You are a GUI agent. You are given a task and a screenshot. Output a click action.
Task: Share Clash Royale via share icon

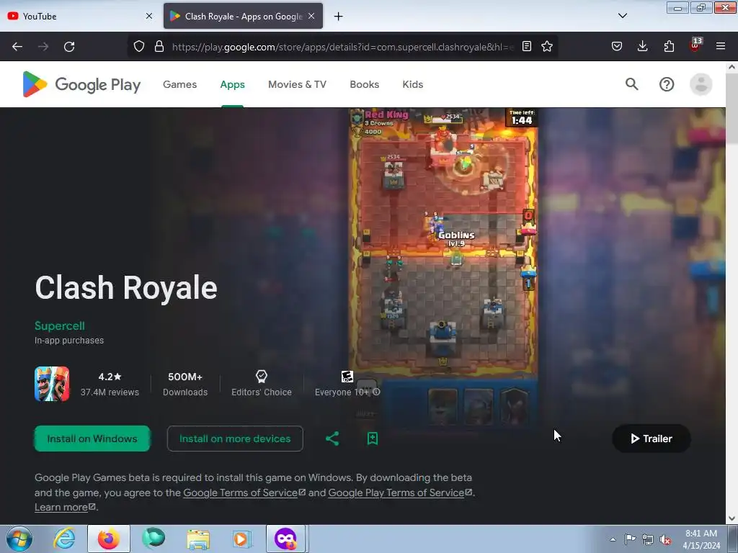pos(332,439)
